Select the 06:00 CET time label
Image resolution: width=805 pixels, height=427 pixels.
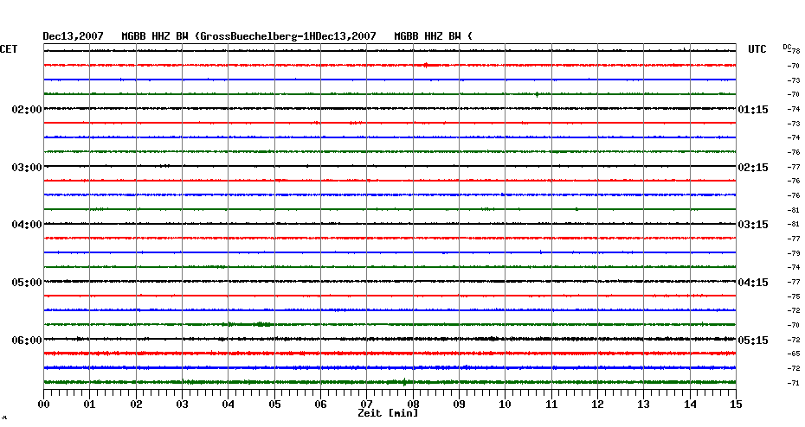tap(27, 341)
